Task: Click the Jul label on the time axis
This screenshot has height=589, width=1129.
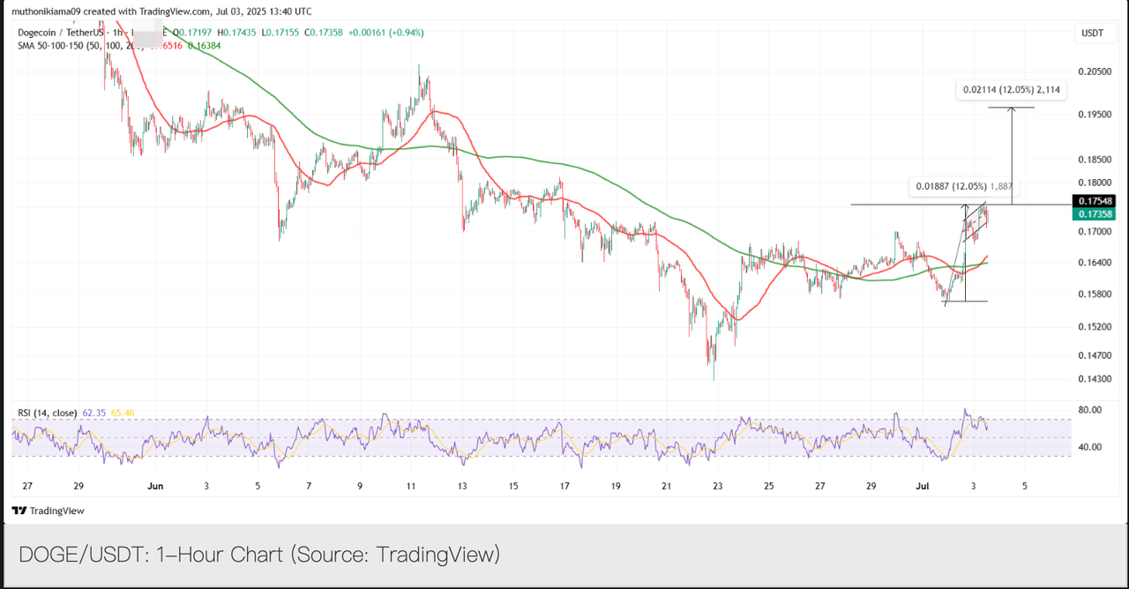Action: click(923, 486)
